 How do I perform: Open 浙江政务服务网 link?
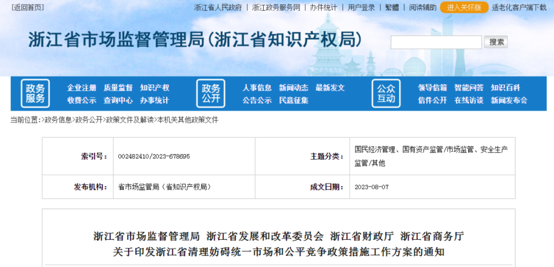pyautogui.click(x=276, y=7)
